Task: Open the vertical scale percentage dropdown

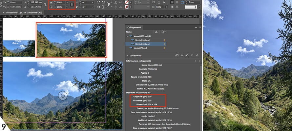Action: tap(67, 7)
